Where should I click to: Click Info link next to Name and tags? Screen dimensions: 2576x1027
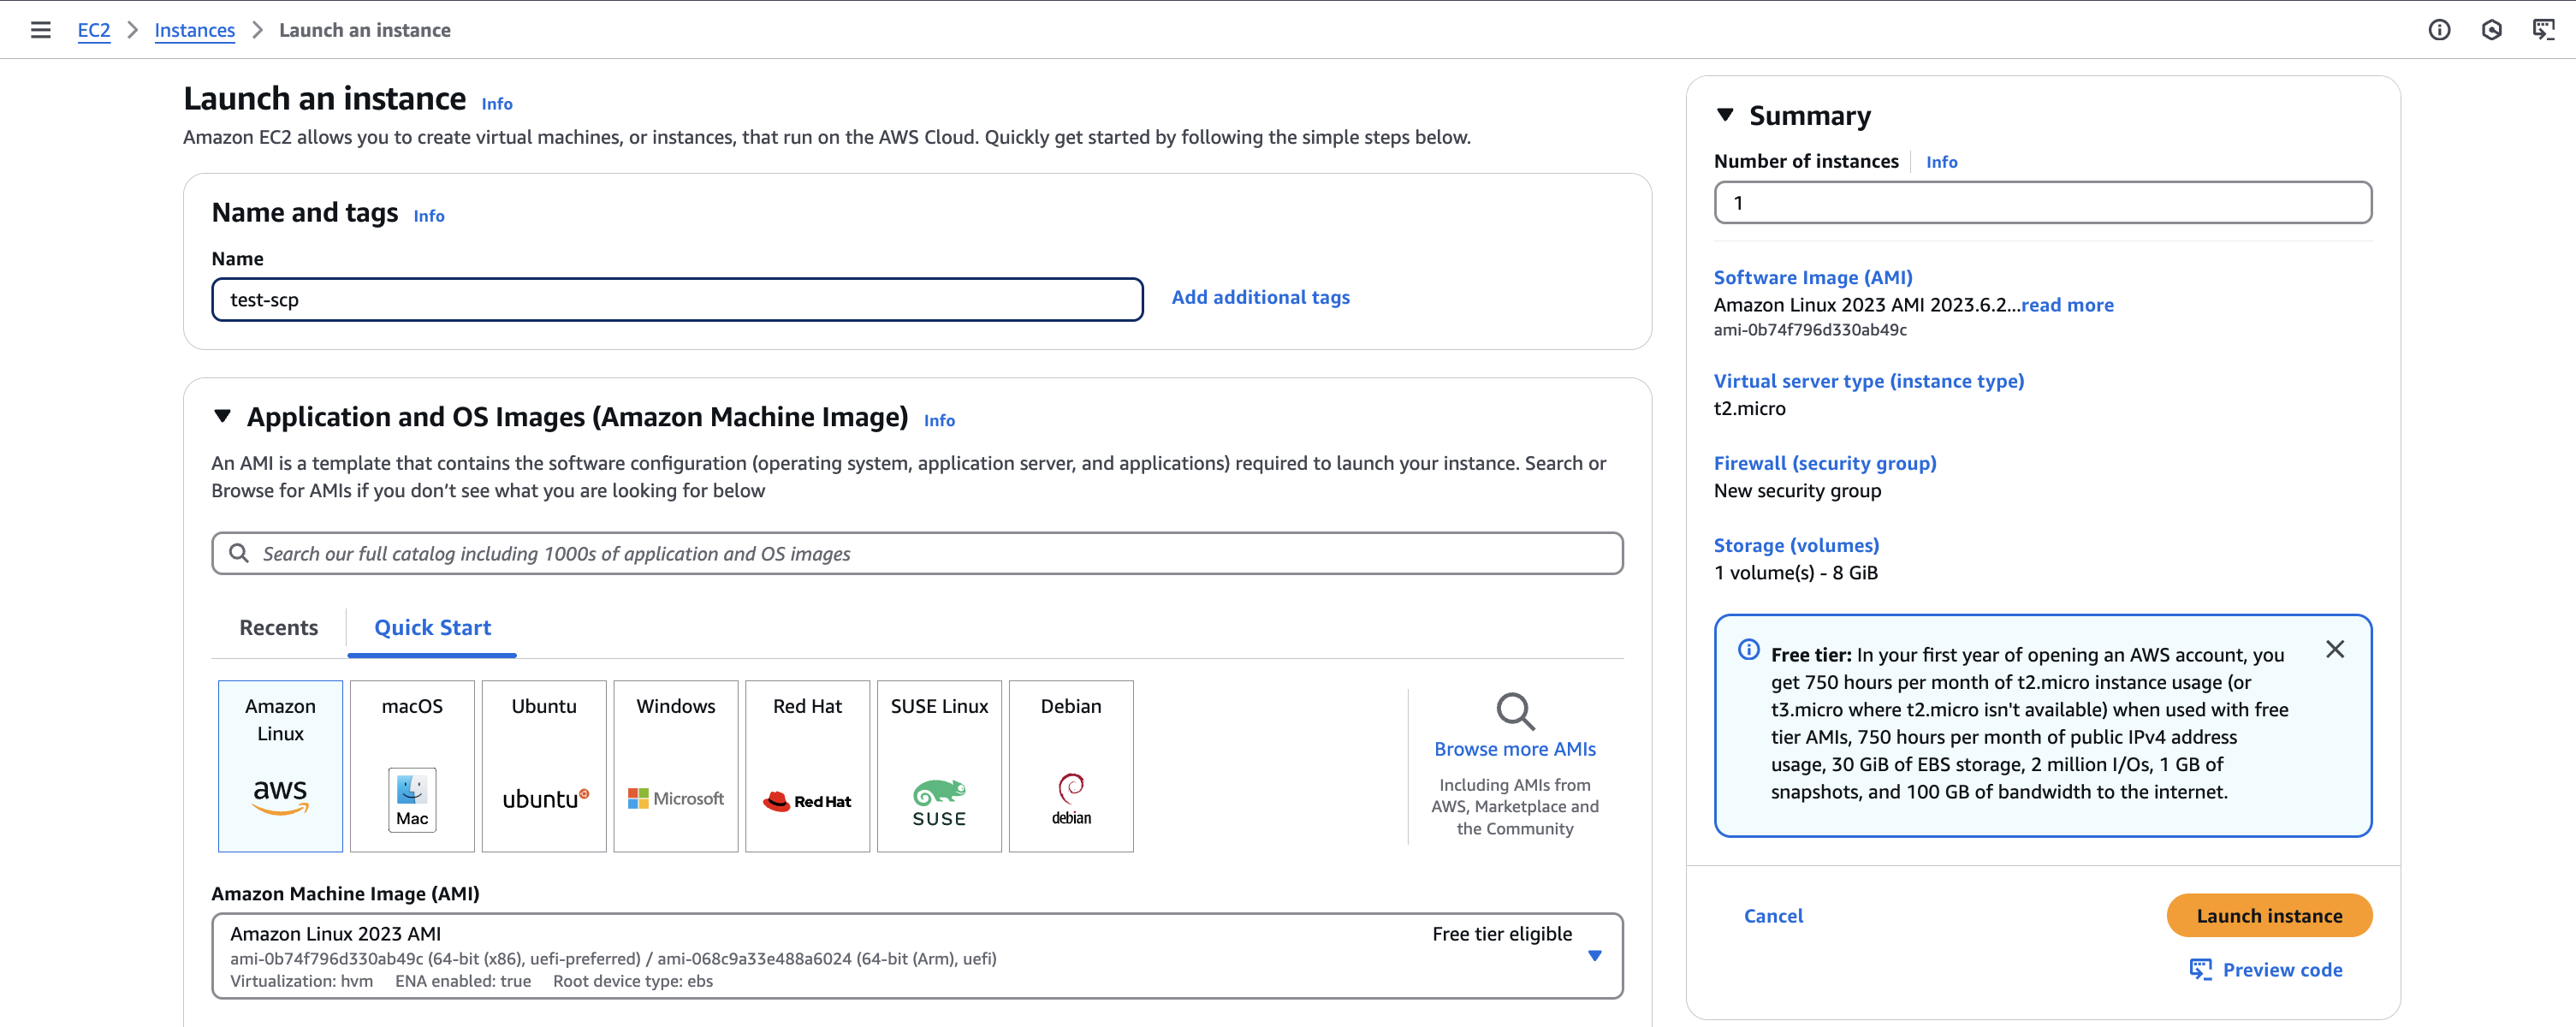coord(429,216)
